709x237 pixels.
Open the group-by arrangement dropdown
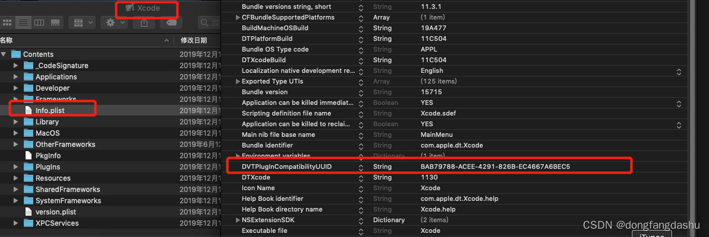[x=82, y=23]
